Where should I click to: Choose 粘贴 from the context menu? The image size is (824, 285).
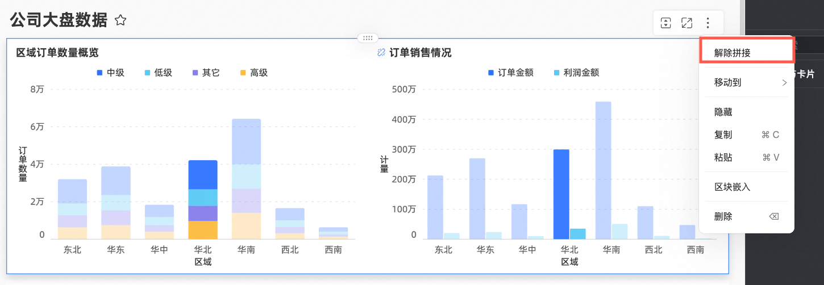coord(746,158)
